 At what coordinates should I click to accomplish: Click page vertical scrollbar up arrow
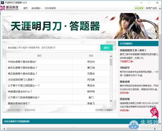click(160, 9)
